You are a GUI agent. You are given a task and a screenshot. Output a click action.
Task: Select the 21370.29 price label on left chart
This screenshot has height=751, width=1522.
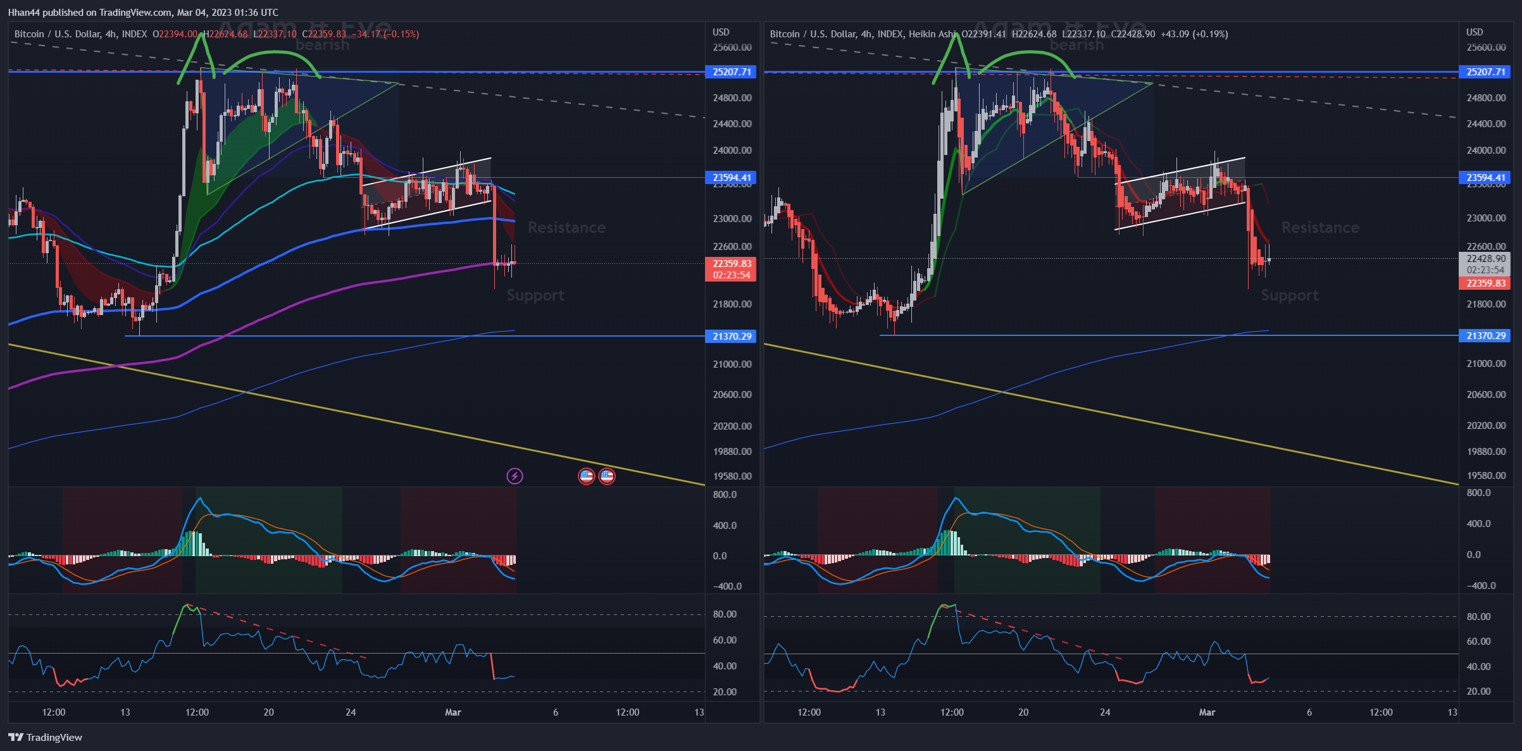pyautogui.click(x=731, y=336)
